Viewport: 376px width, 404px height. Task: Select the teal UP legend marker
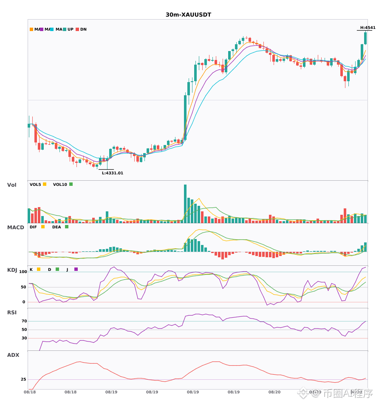(65, 29)
